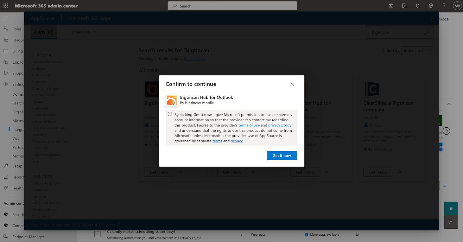Open Find more apps at AppSource link

point(76,225)
